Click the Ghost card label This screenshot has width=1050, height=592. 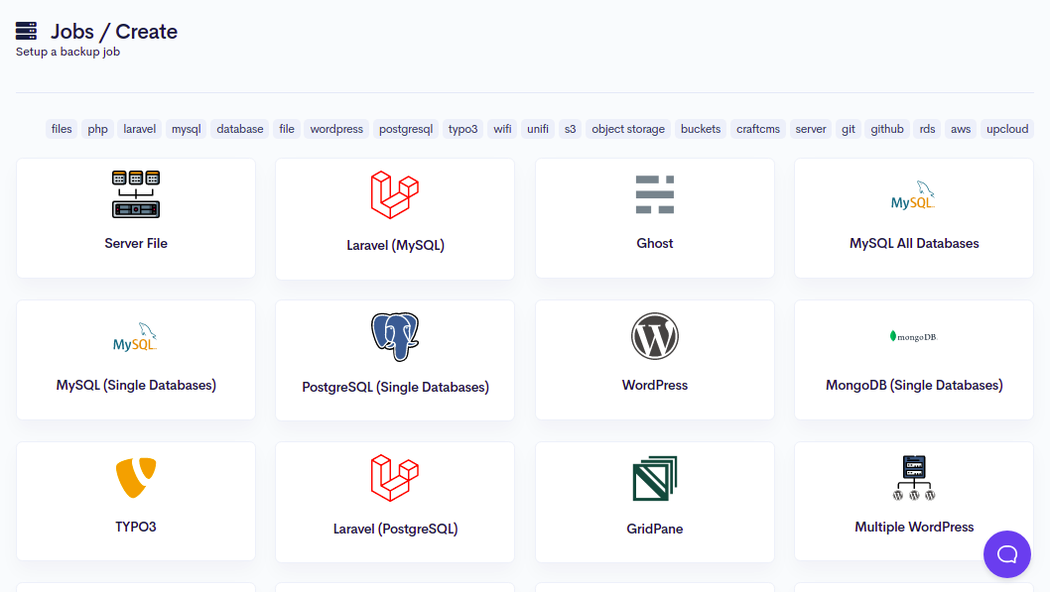point(655,244)
